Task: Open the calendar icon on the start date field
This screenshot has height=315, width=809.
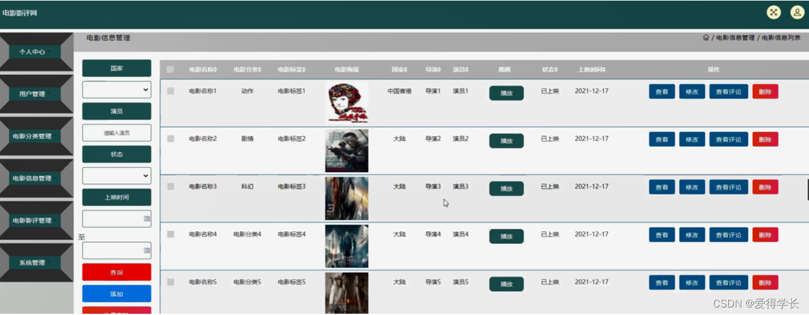Action: coord(147,219)
